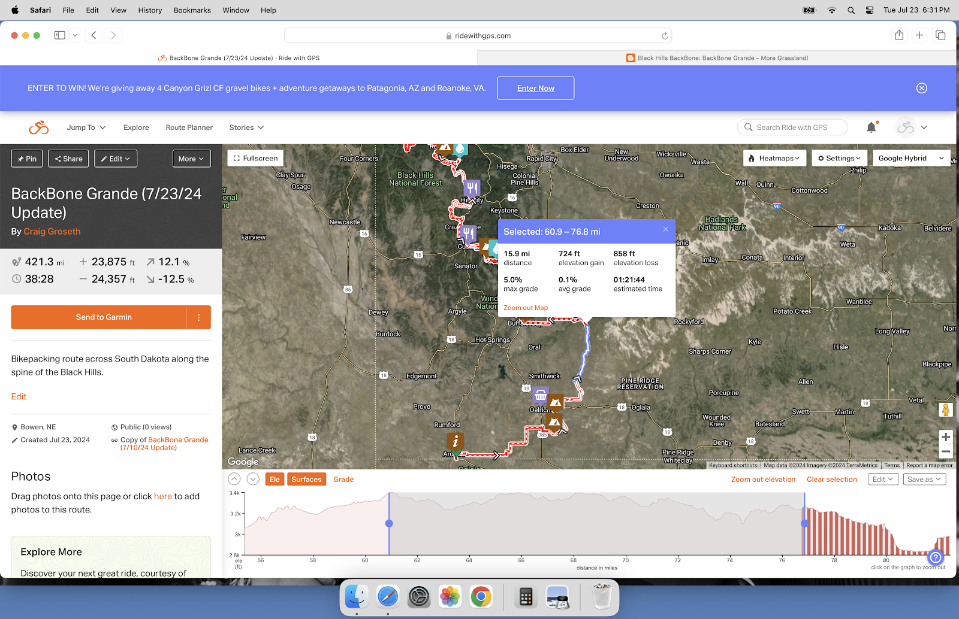This screenshot has height=619, width=959.
Task: Open macOS Spotlight search
Action: (851, 10)
